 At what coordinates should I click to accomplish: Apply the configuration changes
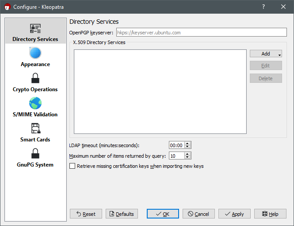pyautogui.click(x=234, y=214)
